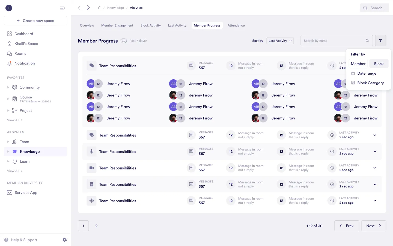Viewport: 393px width, 246px height.
Task: Switch to the Block Activity tab
Action: [150, 25]
